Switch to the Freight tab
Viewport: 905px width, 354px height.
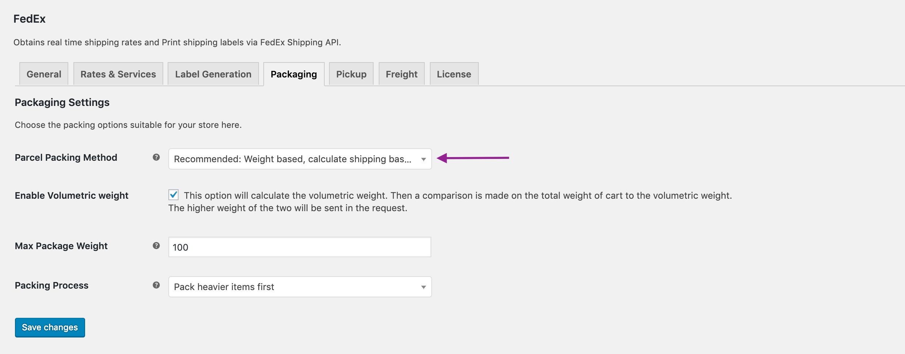point(402,74)
